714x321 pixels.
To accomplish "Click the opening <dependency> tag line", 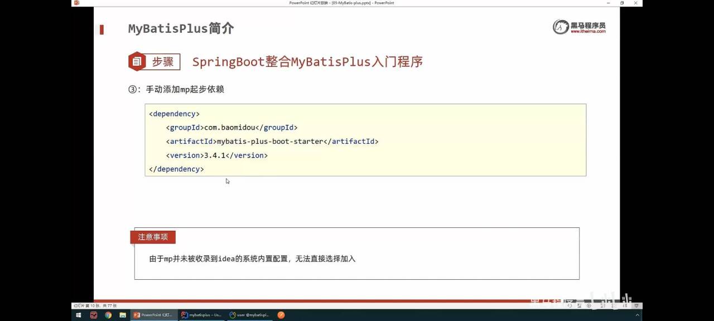I will point(174,114).
